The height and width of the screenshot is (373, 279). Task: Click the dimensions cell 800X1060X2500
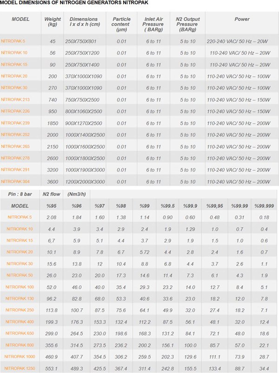(84, 111)
